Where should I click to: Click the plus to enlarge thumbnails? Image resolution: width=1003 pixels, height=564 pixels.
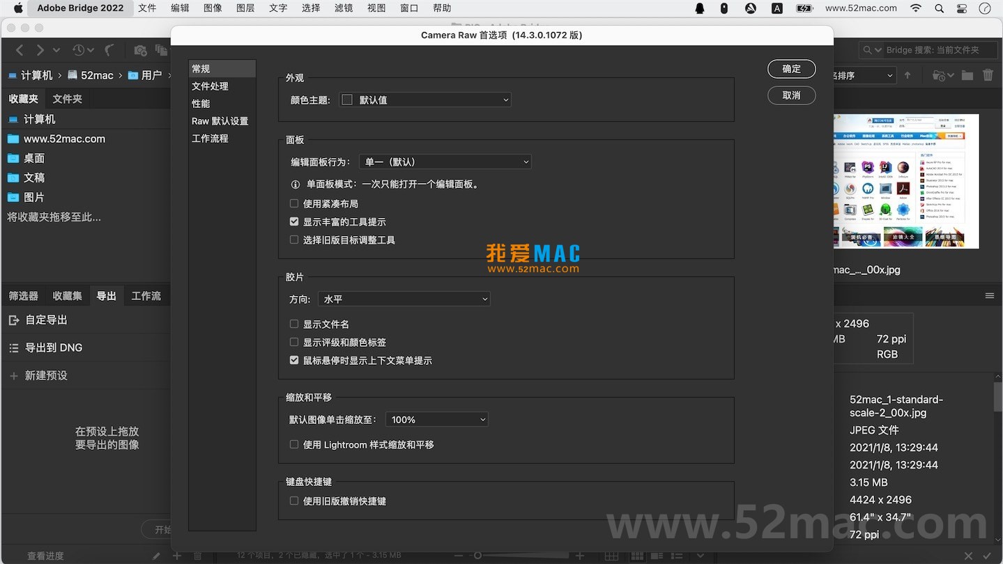(580, 556)
